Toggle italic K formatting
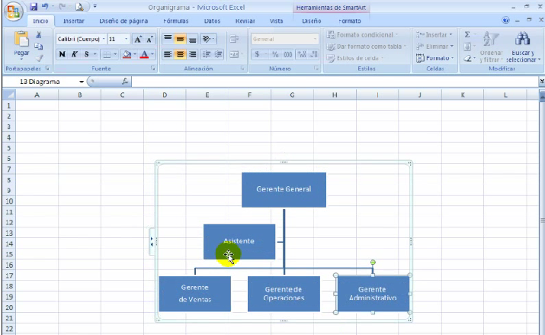The image size is (545, 335). click(x=74, y=54)
